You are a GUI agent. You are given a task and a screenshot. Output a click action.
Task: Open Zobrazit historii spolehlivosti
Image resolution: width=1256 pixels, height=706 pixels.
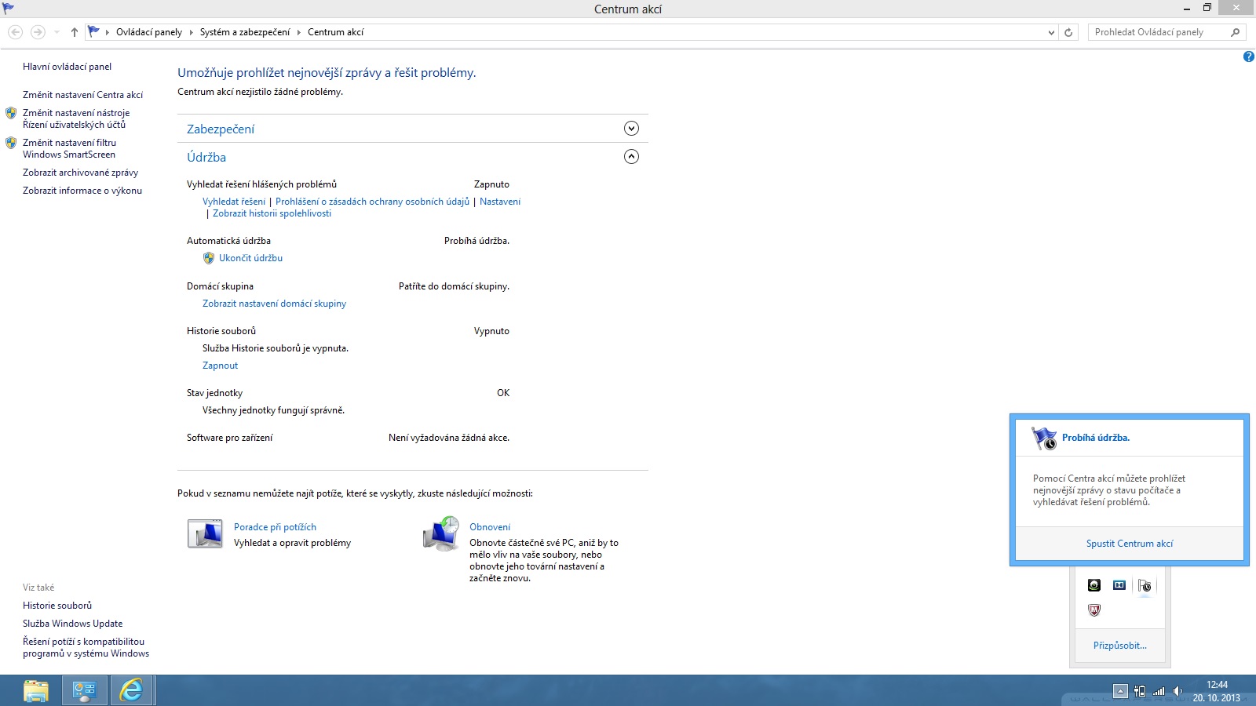[272, 213]
